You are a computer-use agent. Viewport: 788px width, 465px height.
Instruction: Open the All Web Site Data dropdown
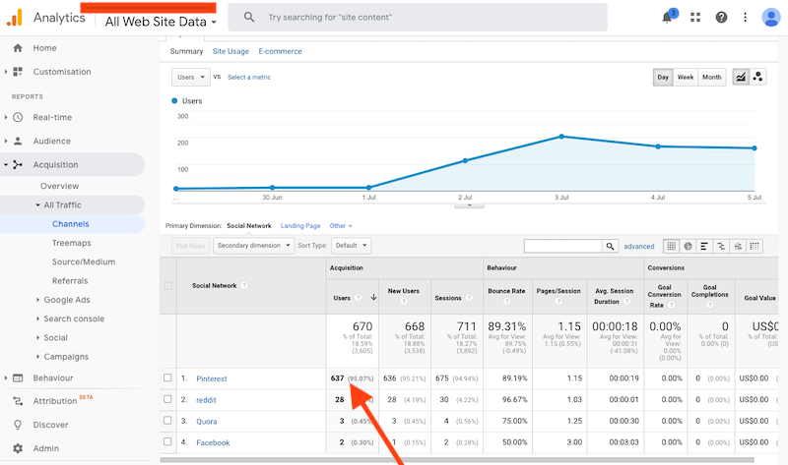161,22
